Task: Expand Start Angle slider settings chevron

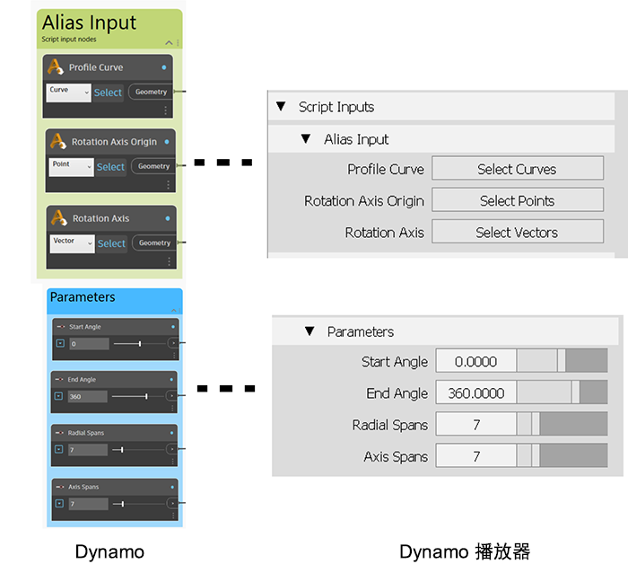Action: pos(60,344)
